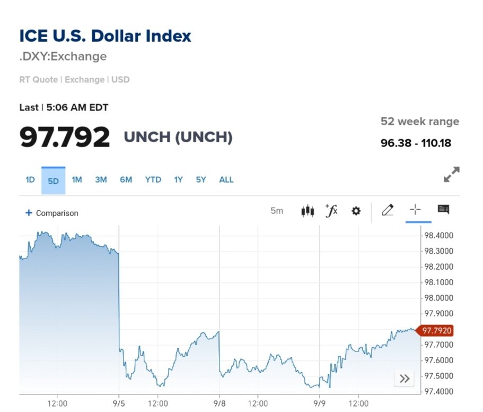Viewport: 483px width, 412px height.
Task: Switch chart to 1M range
Action: coord(77,179)
